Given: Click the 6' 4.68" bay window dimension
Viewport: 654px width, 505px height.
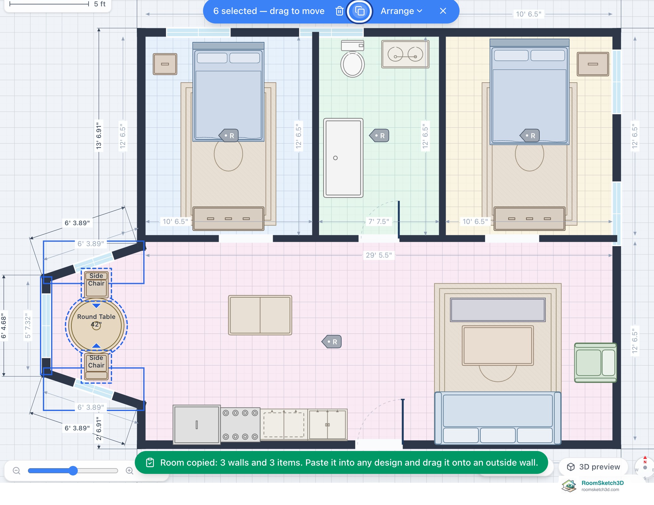Looking at the screenshot, I should click(x=3, y=326).
